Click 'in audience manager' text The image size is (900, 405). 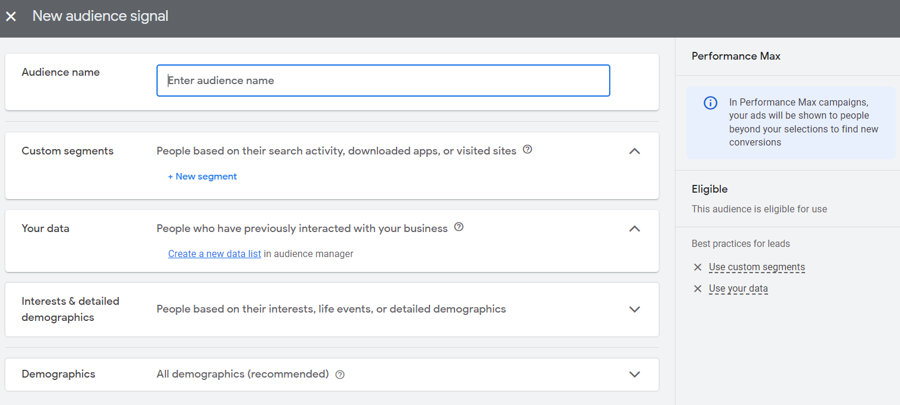coord(309,253)
